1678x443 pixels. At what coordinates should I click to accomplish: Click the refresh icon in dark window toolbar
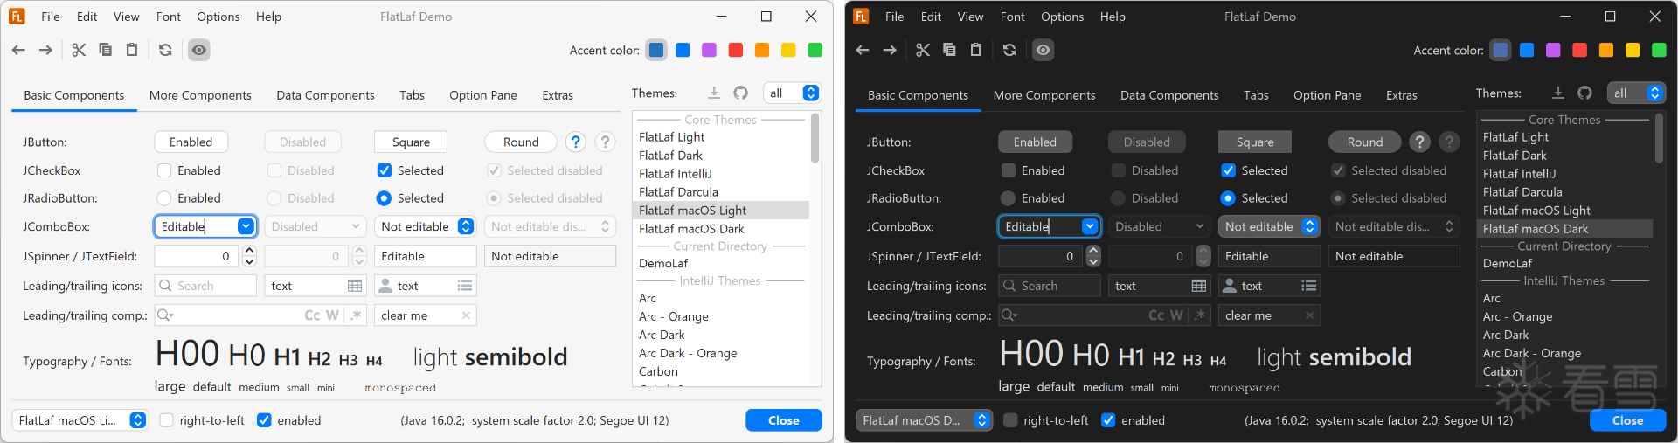coord(1009,50)
